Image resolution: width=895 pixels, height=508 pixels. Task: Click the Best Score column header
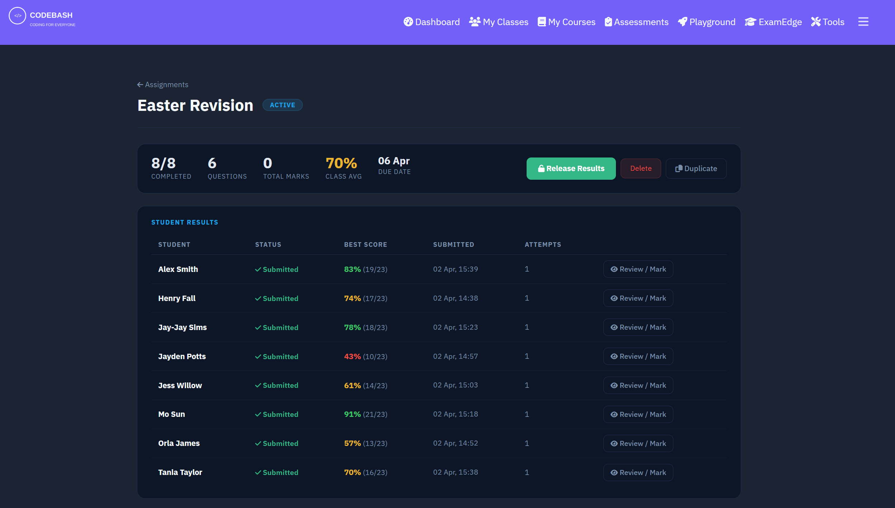365,245
